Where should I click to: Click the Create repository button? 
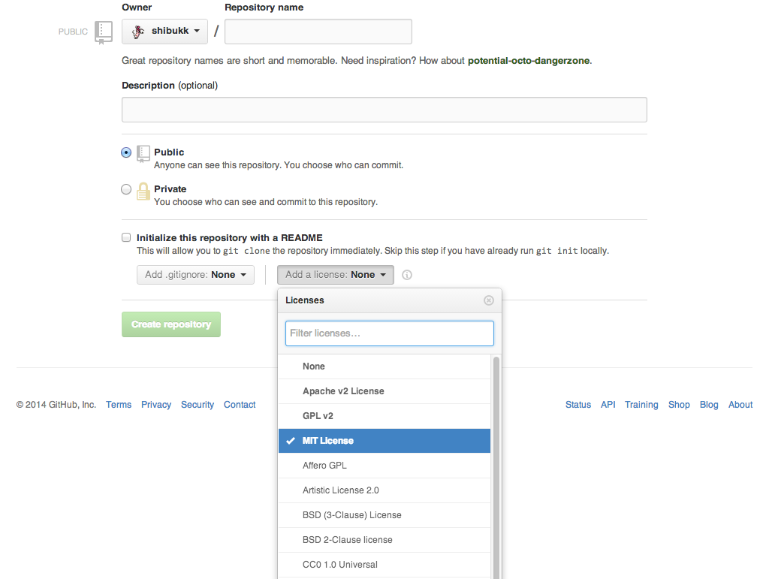tap(171, 324)
